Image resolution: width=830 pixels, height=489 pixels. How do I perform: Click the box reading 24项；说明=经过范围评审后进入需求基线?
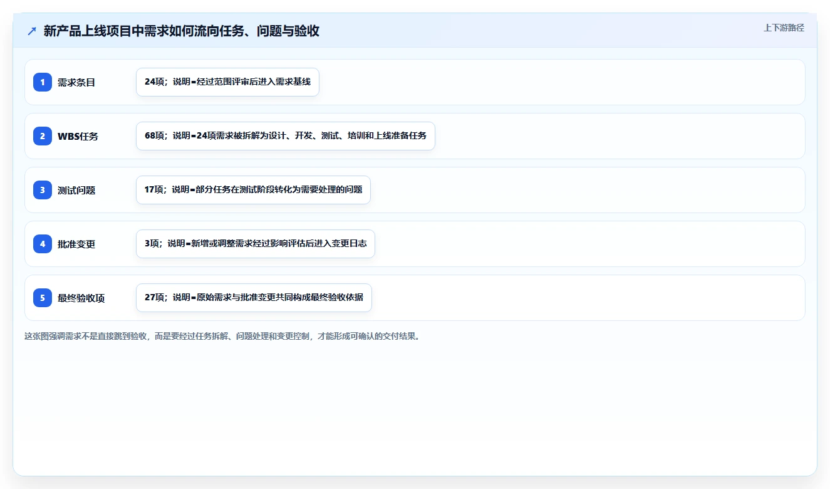click(x=227, y=82)
